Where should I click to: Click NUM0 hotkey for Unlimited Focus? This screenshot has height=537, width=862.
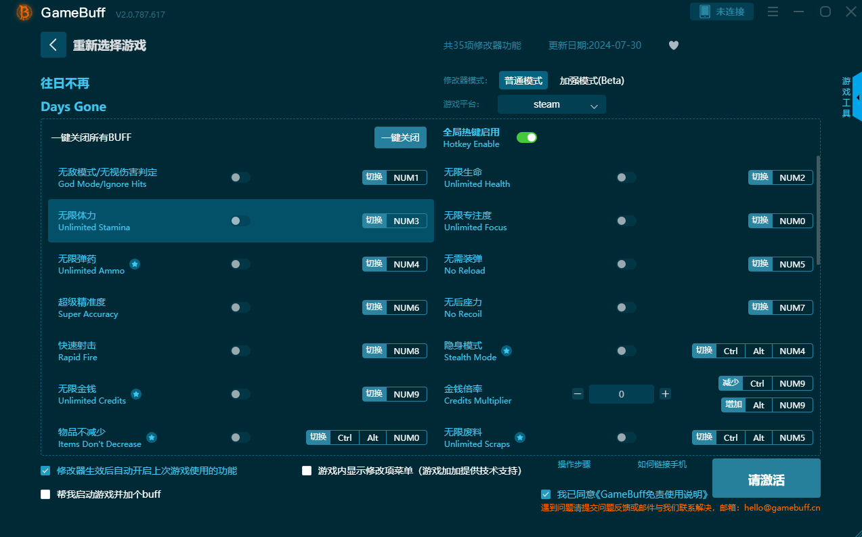(x=792, y=221)
